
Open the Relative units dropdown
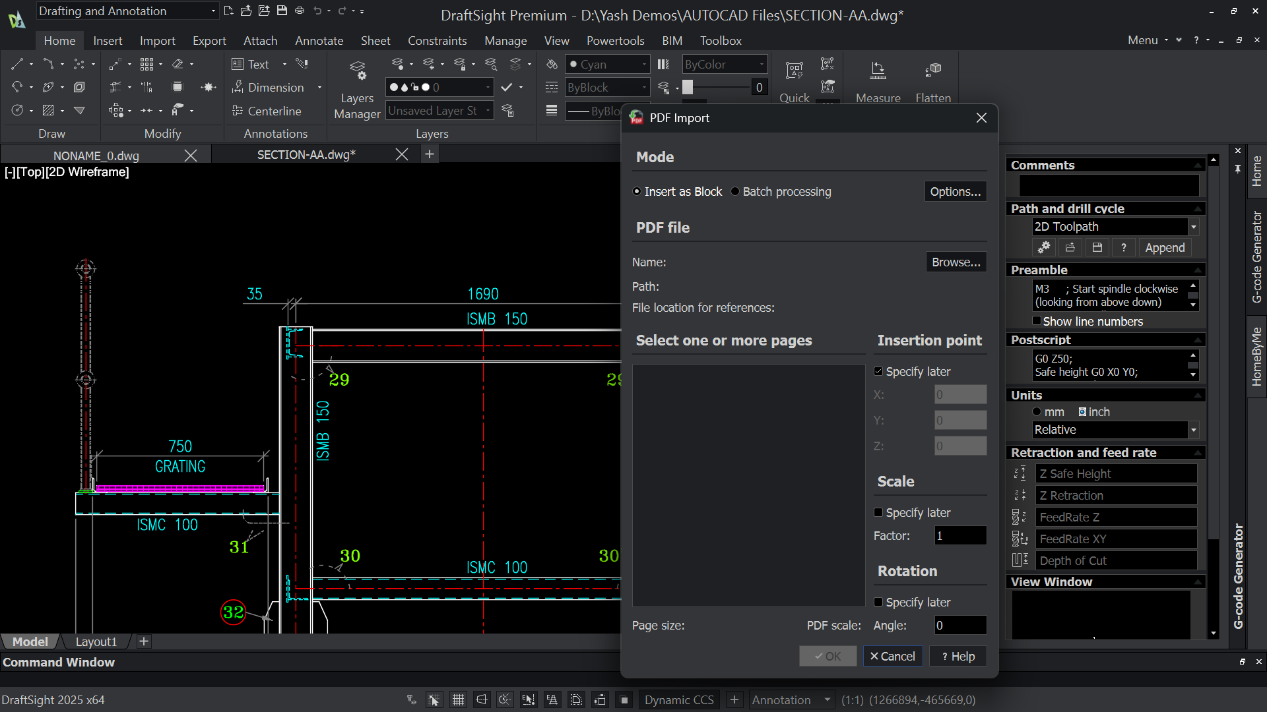[x=1115, y=430]
